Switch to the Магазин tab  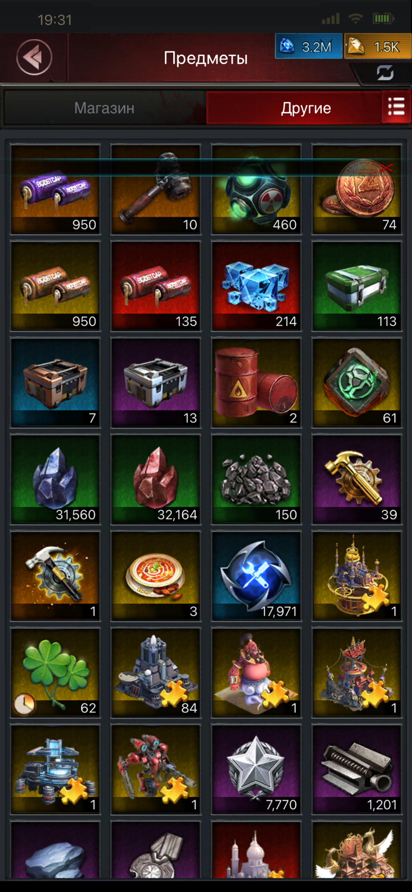tap(105, 107)
